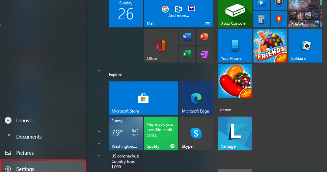Open the Mail tile
The height and width of the screenshot is (172, 327).
[x=179, y=14]
